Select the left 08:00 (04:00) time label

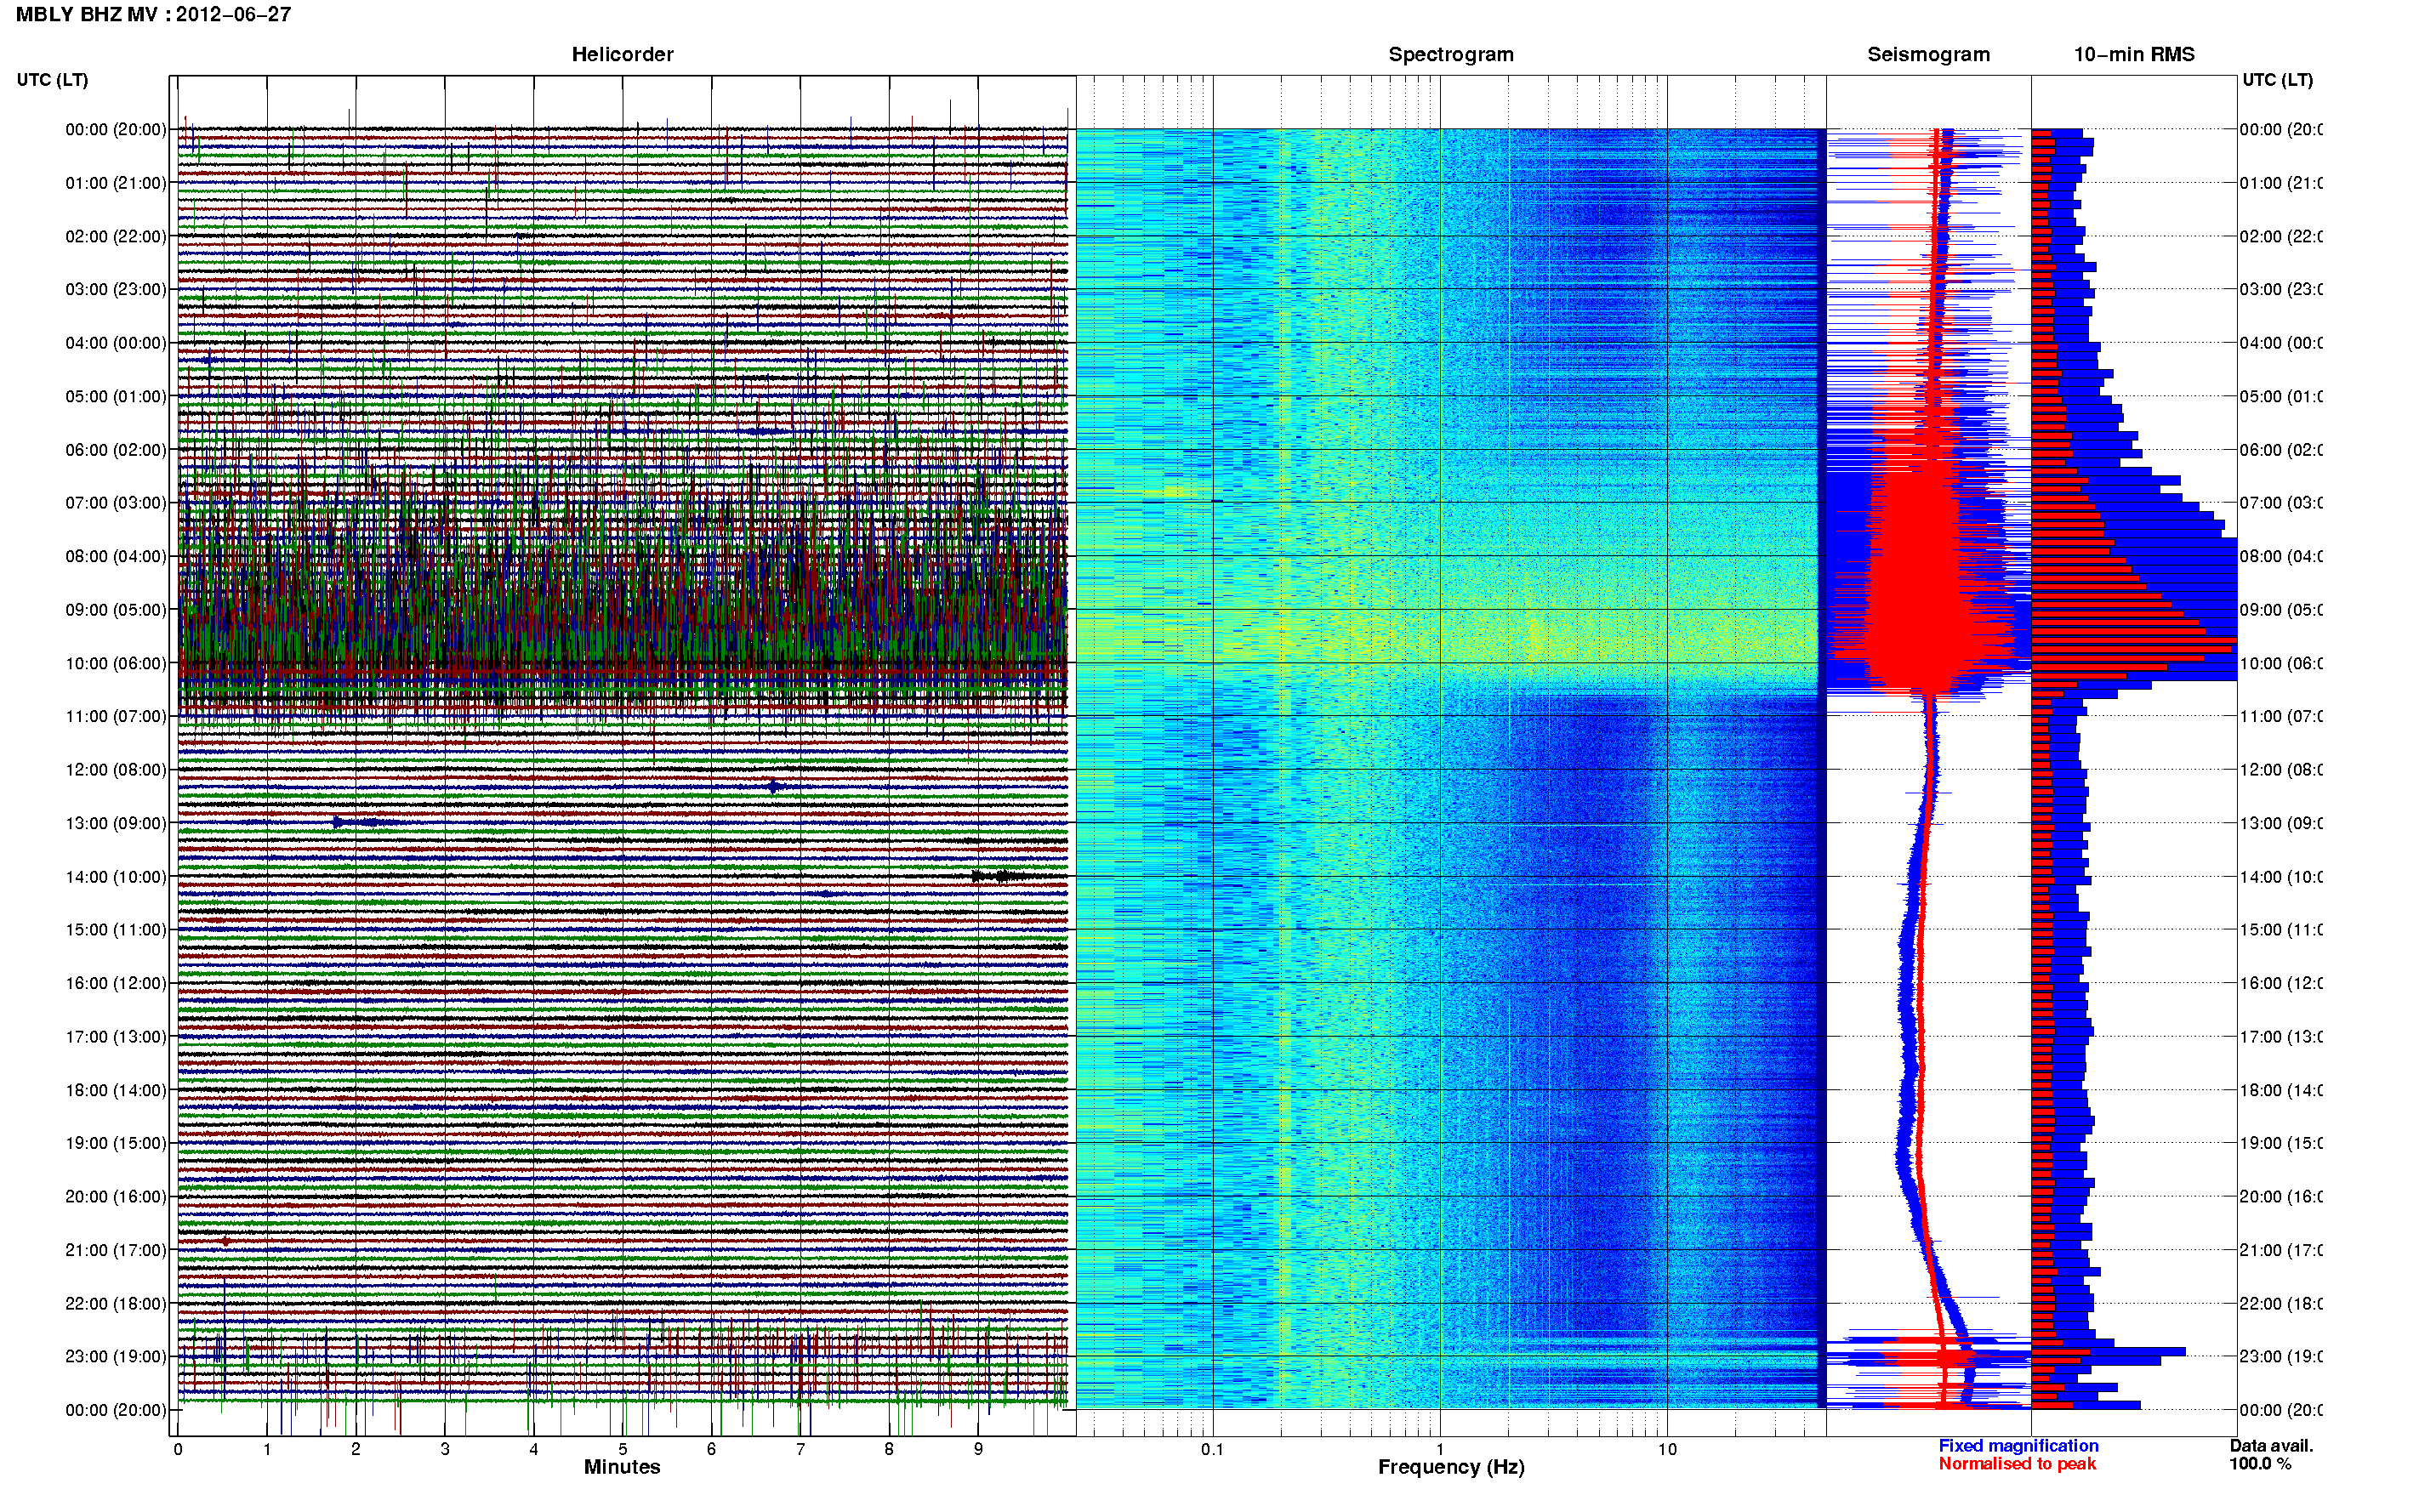pyautogui.click(x=116, y=556)
